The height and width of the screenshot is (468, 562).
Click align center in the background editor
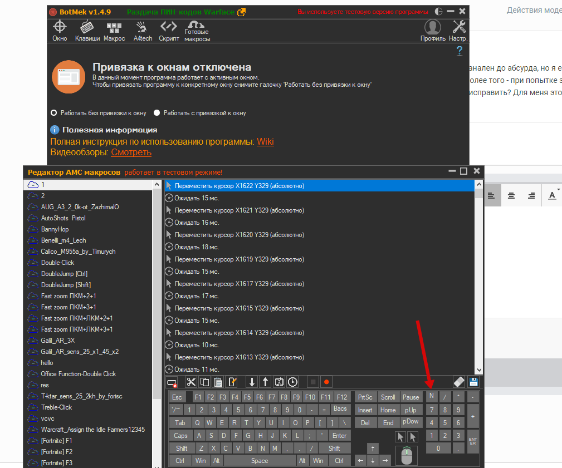511,195
